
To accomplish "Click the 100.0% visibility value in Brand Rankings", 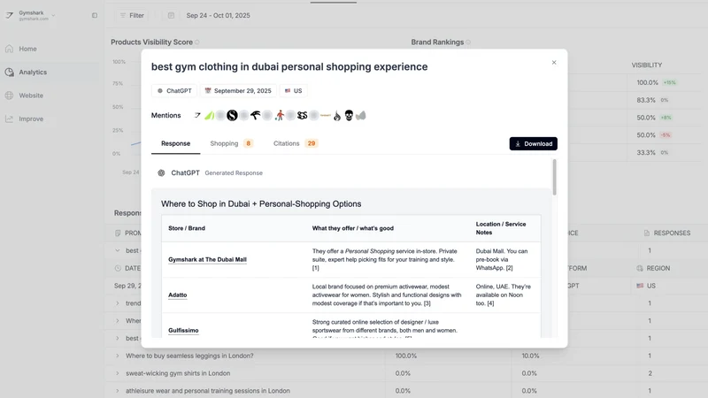I will point(648,82).
